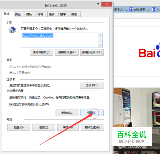Click 使用当前页(C) button
The image size is (160, 154).
pos(42,52)
